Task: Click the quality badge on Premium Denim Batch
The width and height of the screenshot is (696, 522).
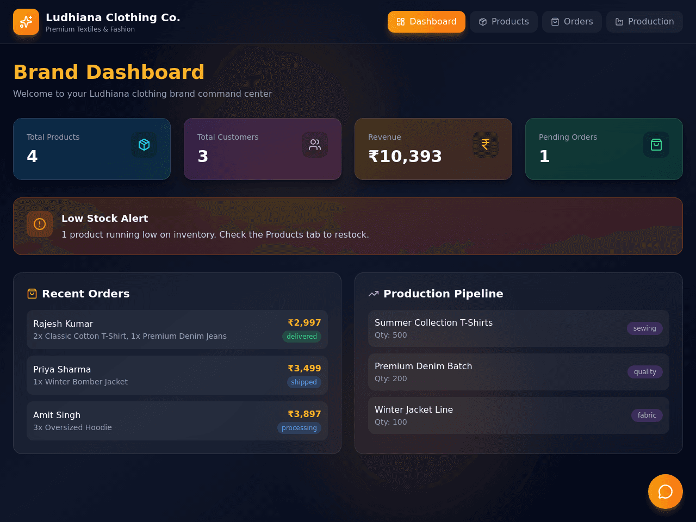Action: pyautogui.click(x=645, y=372)
